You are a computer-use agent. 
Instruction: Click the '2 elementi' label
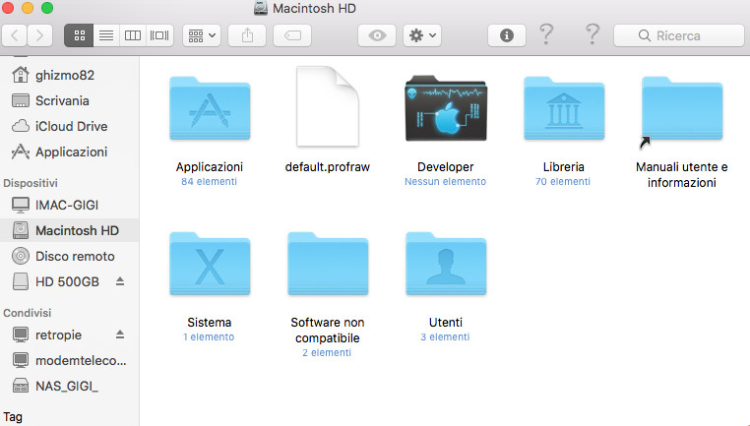(327, 353)
